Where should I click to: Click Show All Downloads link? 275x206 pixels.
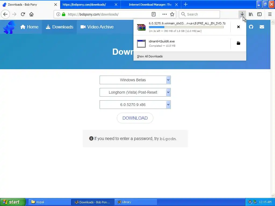coord(150,56)
